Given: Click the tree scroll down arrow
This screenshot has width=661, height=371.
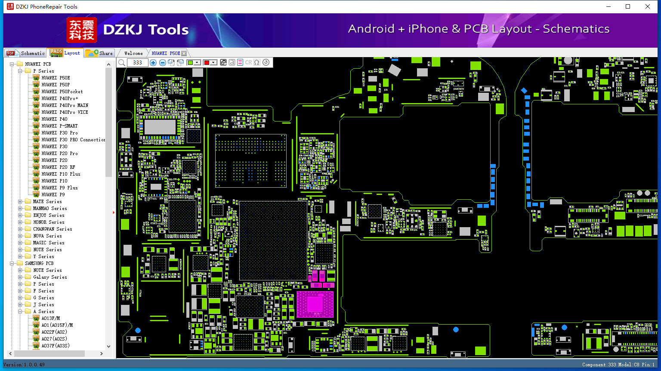Looking at the screenshot, I should click(108, 346).
